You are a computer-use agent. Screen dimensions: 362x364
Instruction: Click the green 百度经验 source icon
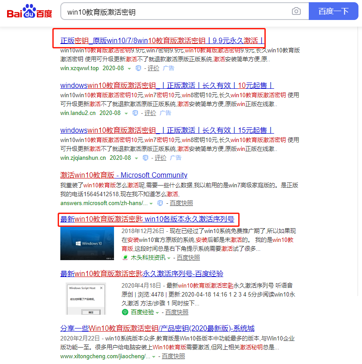125,312
